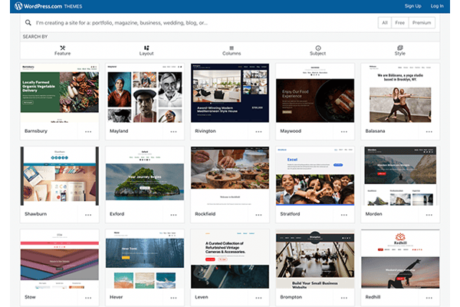Open the WordPress.com THEMES home link

click(49, 6)
